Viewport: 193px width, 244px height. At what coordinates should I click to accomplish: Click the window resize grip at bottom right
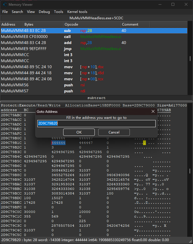[190, 241]
